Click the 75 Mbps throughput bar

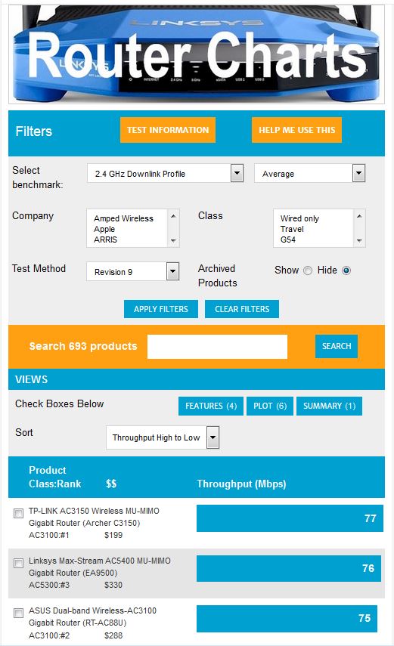287,618
